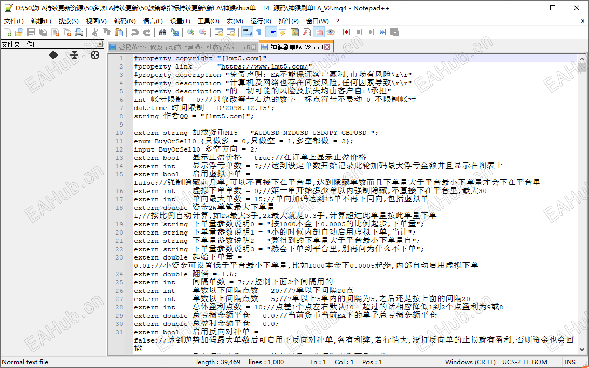Open the https://www.lmt5.com/ link in code

265,66
